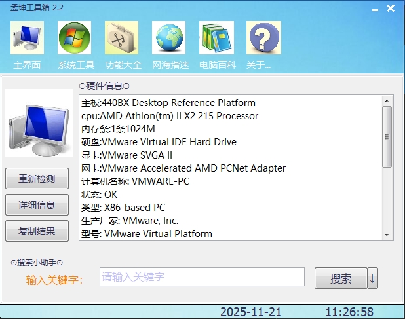The width and height of the screenshot is (405, 319).
Task: Select the 系统工具 label
Action: pyautogui.click(x=76, y=65)
